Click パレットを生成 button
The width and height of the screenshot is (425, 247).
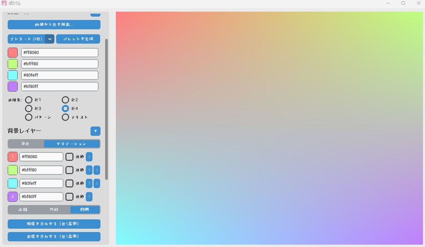point(78,39)
